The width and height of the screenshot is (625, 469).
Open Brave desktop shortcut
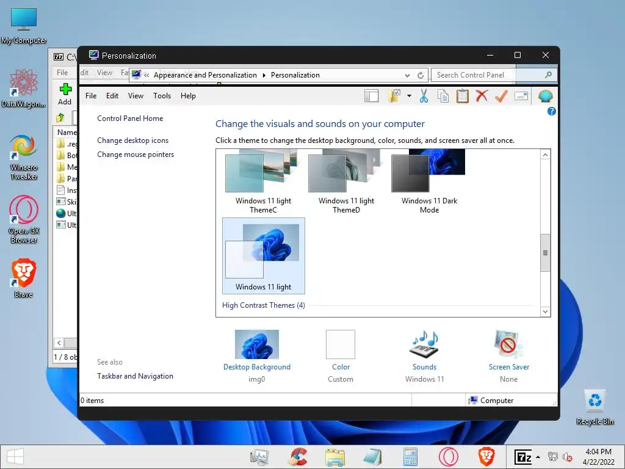pyautogui.click(x=24, y=278)
